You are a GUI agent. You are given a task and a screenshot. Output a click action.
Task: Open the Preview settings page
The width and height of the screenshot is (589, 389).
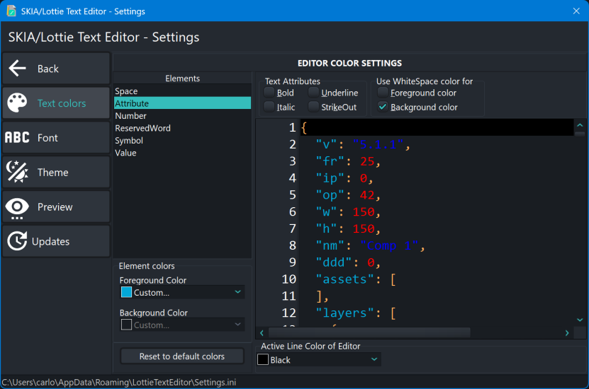point(56,207)
